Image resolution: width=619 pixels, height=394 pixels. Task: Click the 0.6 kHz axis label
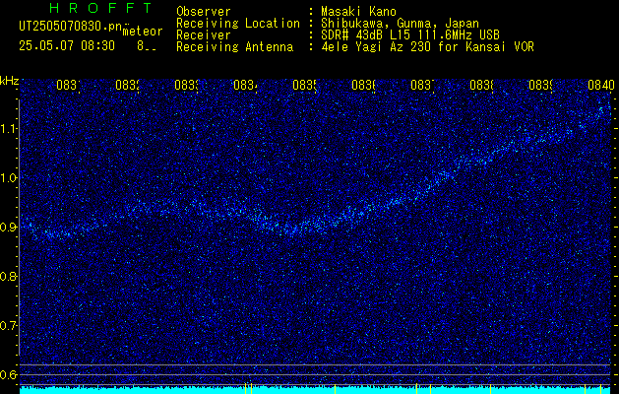(x=8, y=374)
